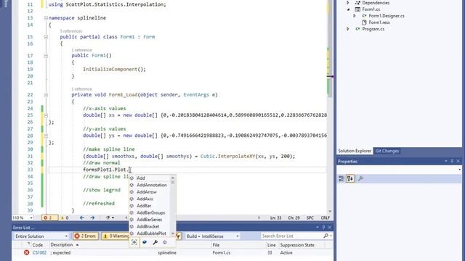Image resolution: width=465 pixels, height=261 pixels.
Task: Collapse the Form1_Load method block
Action: (46, 95)
